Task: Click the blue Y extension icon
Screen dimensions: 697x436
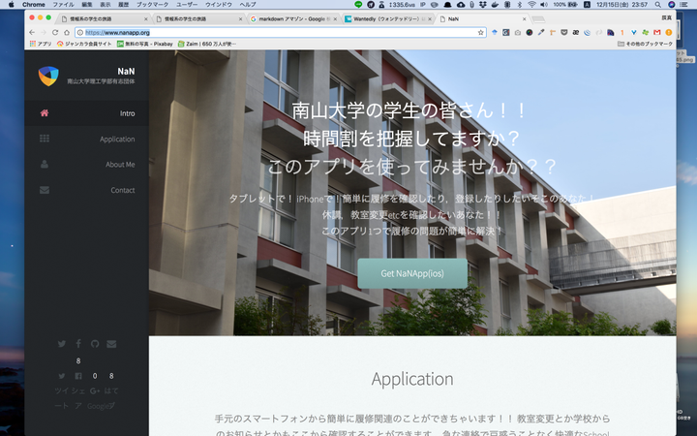Action: (x=634, y=33)
